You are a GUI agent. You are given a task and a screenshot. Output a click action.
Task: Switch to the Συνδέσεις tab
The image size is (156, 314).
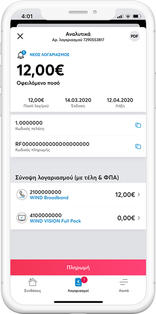32,285
